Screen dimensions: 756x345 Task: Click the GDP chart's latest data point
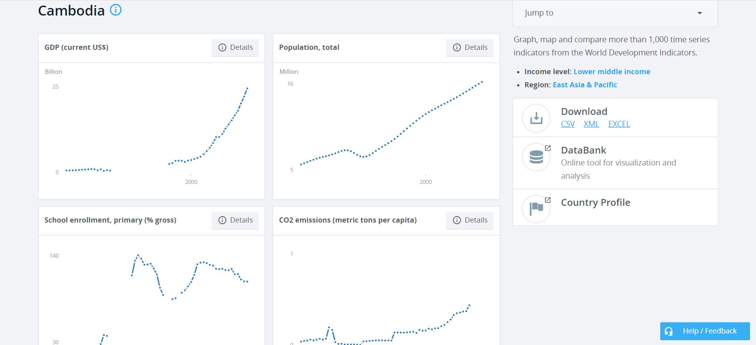point(247,88)
